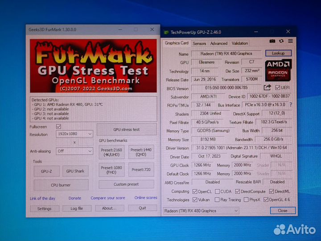Open FurMark Settings
This screenshot has width=321, height=241.
(x=45, y=208)
